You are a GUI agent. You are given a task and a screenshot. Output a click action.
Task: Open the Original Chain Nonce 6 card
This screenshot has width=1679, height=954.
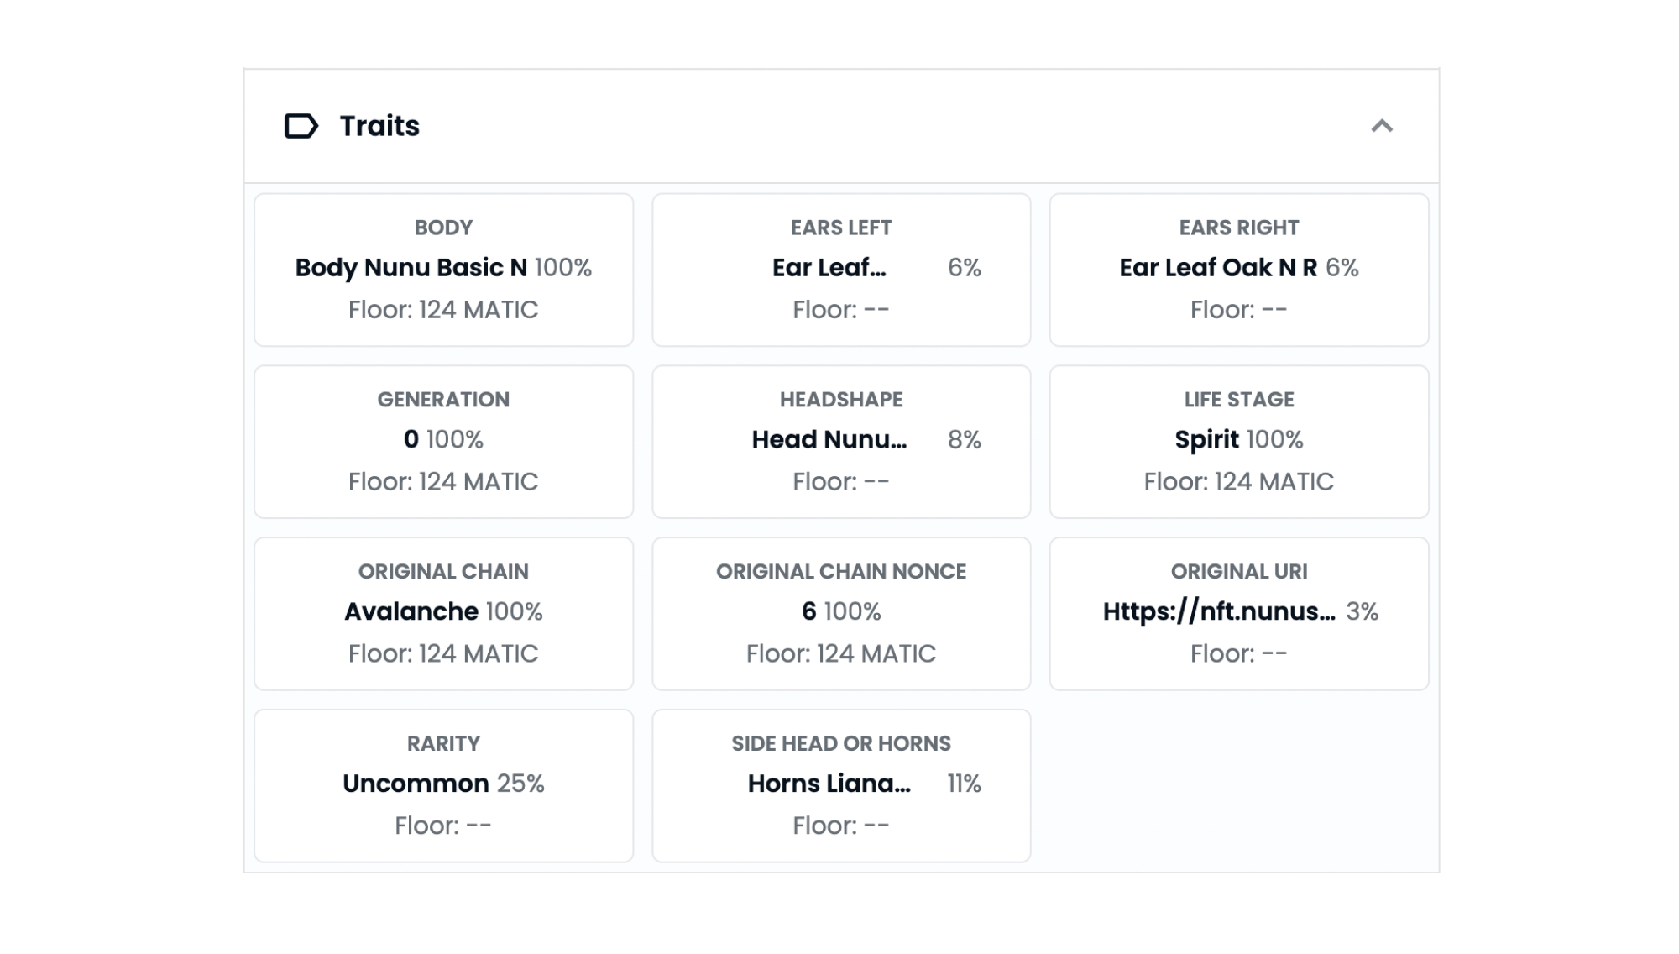[x=841, y=614]
